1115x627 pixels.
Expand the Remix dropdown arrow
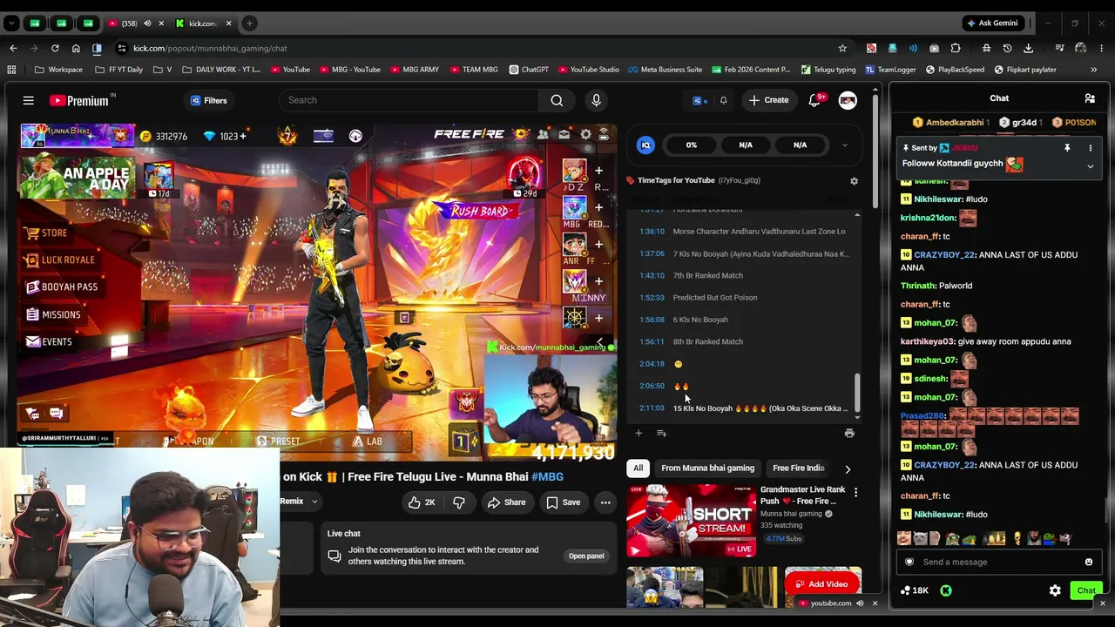point(314,502)
